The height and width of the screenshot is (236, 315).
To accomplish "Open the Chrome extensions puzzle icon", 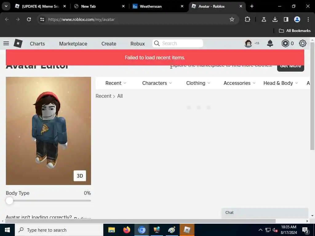I will pos(248,19).
